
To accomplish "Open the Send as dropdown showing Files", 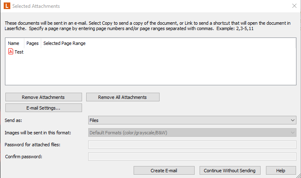I will click(x=192, y=120).
